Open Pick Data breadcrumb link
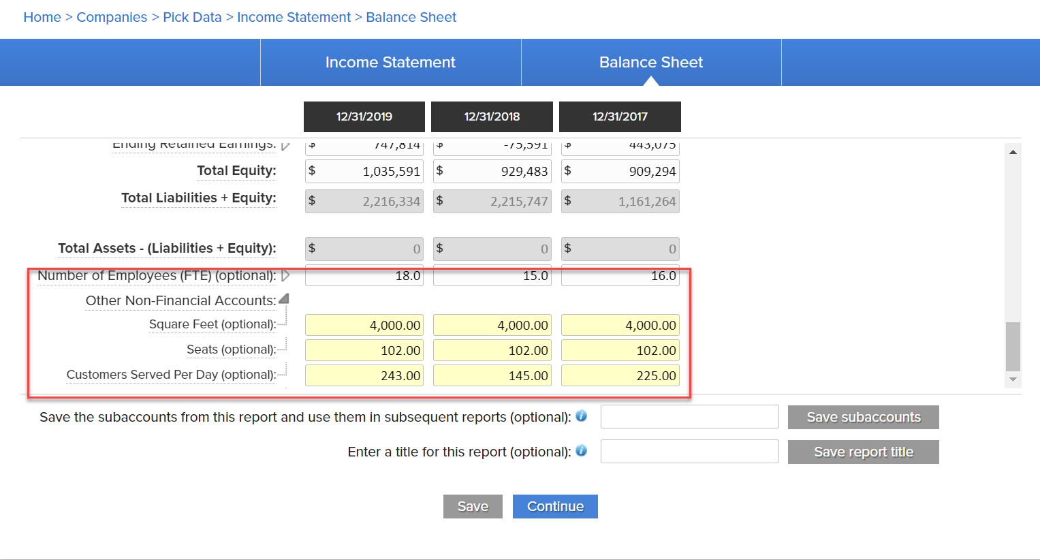The height and width of the screenshot is (560, 1040). [192, 17]
